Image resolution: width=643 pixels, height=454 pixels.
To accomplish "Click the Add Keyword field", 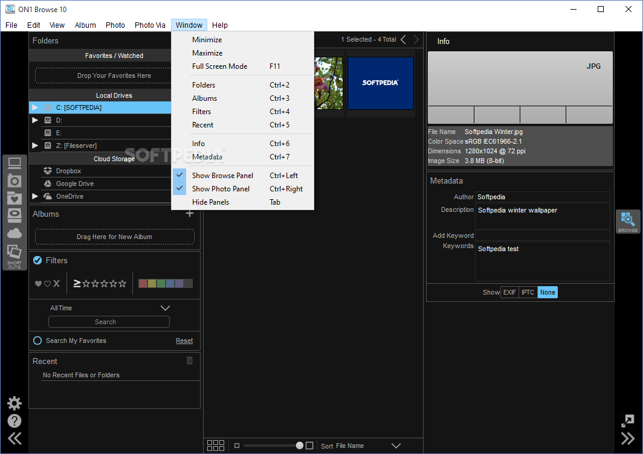I will click(x=543, y=235).
